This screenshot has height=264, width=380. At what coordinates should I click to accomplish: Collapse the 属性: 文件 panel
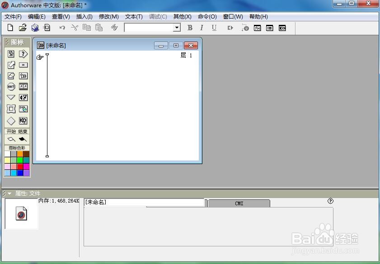(9, 193)
